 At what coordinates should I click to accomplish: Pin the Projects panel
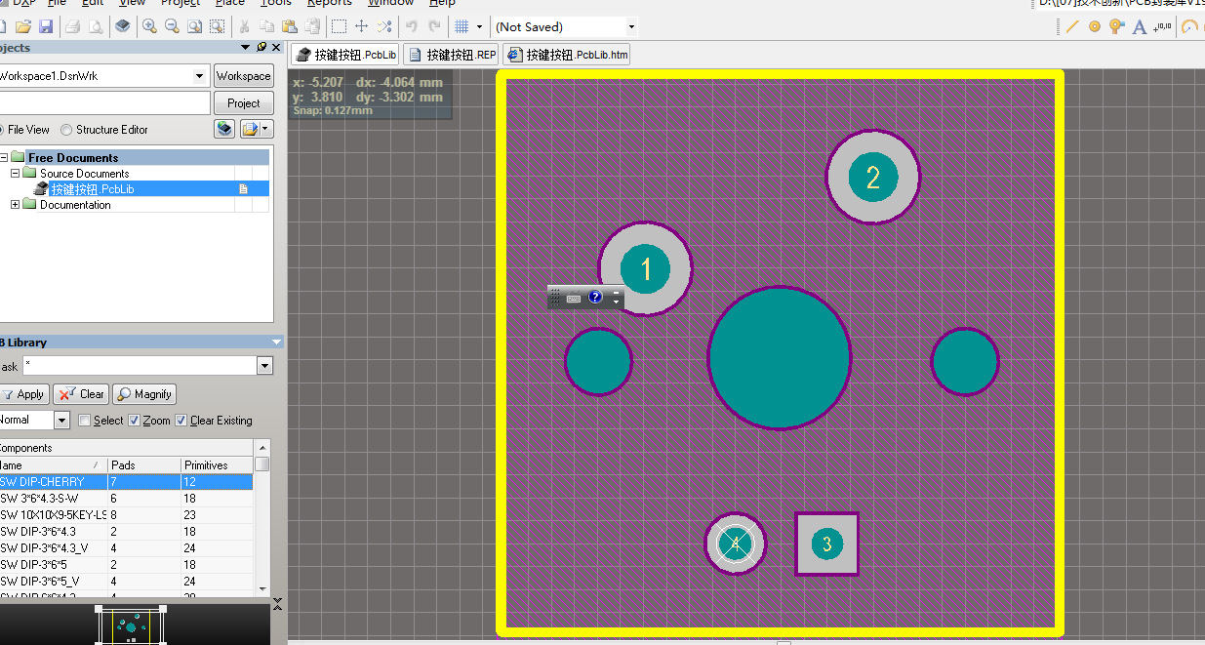click(261, 47)
